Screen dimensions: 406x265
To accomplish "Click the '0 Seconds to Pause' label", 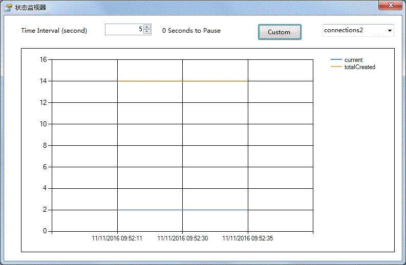I will tap(191, 31).
